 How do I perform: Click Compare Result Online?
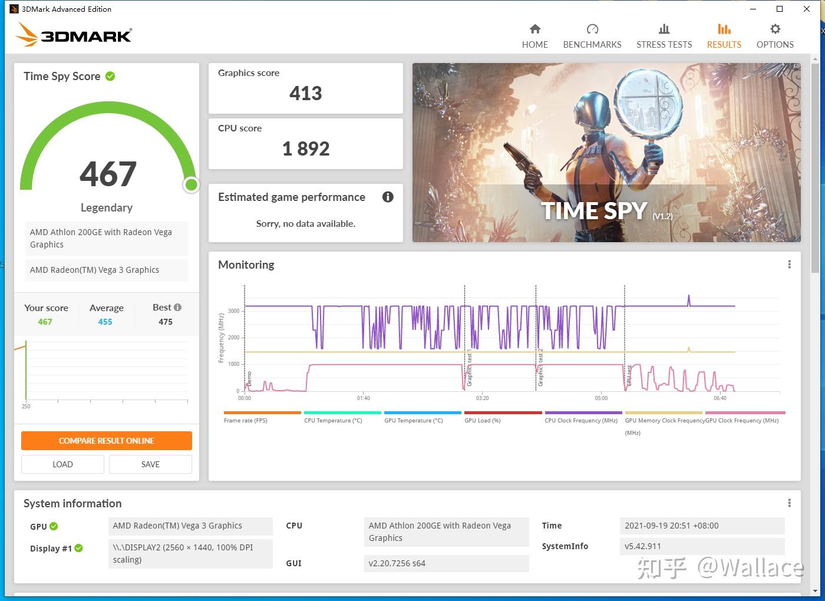pyautogui.click(x=106, y=440)
